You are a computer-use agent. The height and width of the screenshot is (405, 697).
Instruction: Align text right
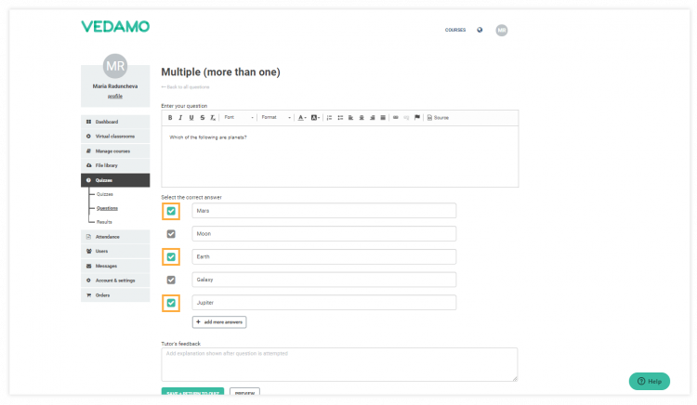click(372, 118)
